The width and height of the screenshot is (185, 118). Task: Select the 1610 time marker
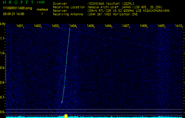pos(179,26)
